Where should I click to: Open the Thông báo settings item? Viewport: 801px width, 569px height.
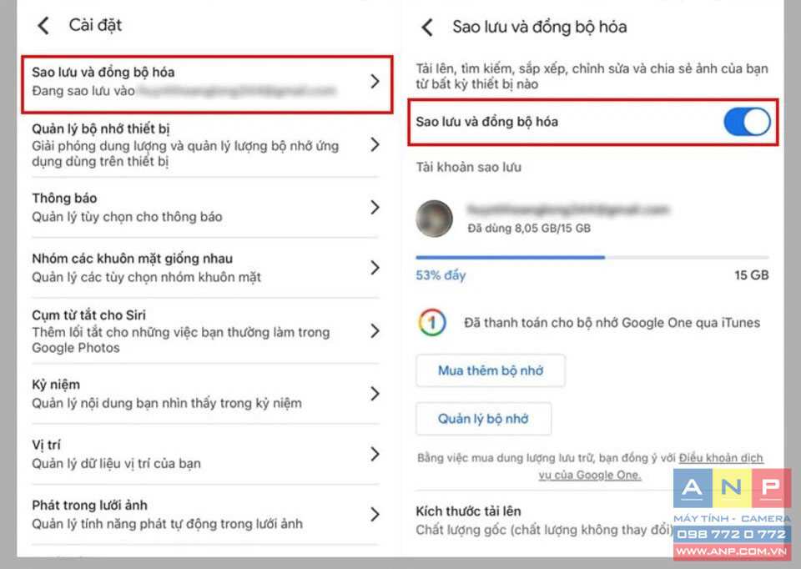coord(205,208)
